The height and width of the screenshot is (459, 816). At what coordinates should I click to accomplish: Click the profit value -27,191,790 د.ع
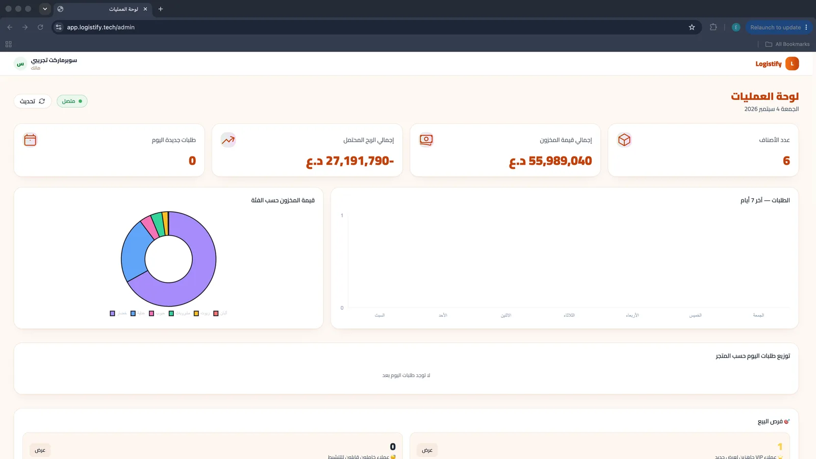(x=350, y=161)
